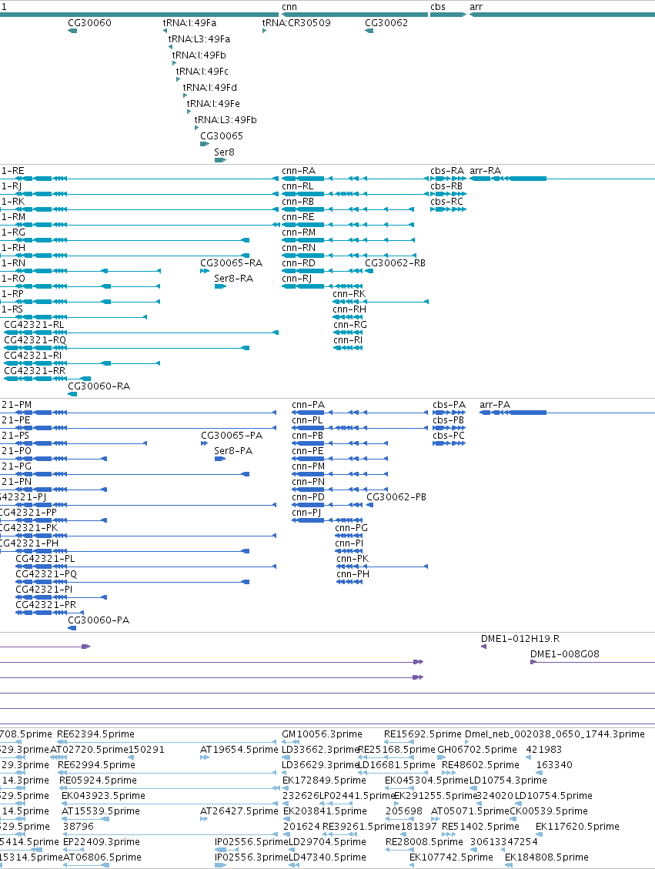Viewport: 655px width, 869px height.
Task: Click the cnn-RM transcript label
Action: coord(299,232)
